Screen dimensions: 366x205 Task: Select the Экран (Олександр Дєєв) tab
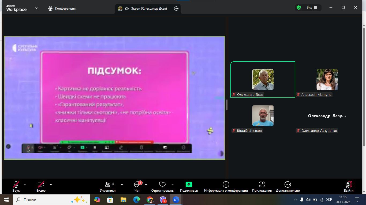point(146,9)
